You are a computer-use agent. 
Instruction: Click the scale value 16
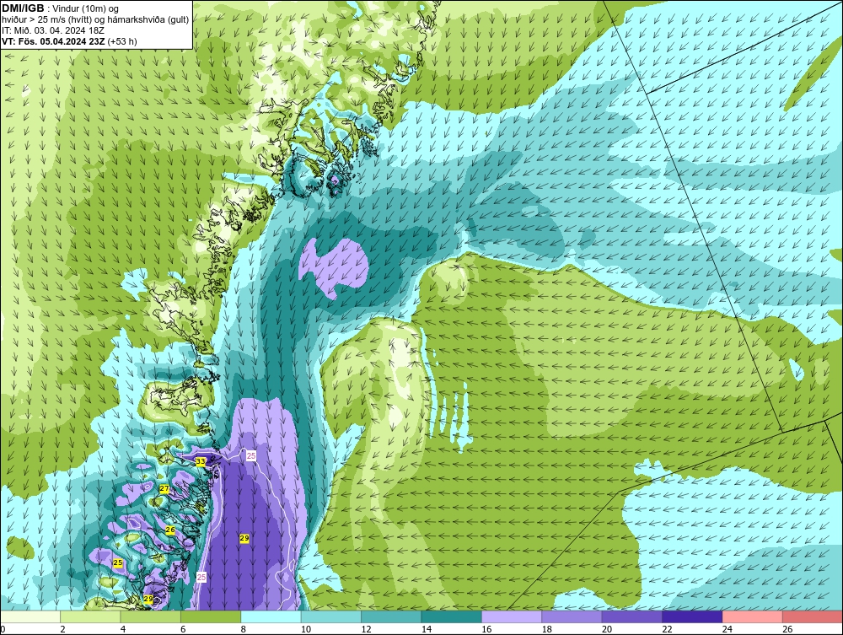click(x=486, y=629)
